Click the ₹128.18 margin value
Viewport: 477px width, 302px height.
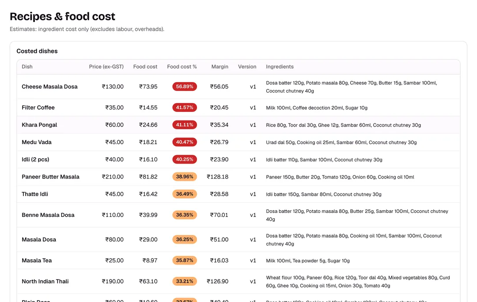pos(217,177)
